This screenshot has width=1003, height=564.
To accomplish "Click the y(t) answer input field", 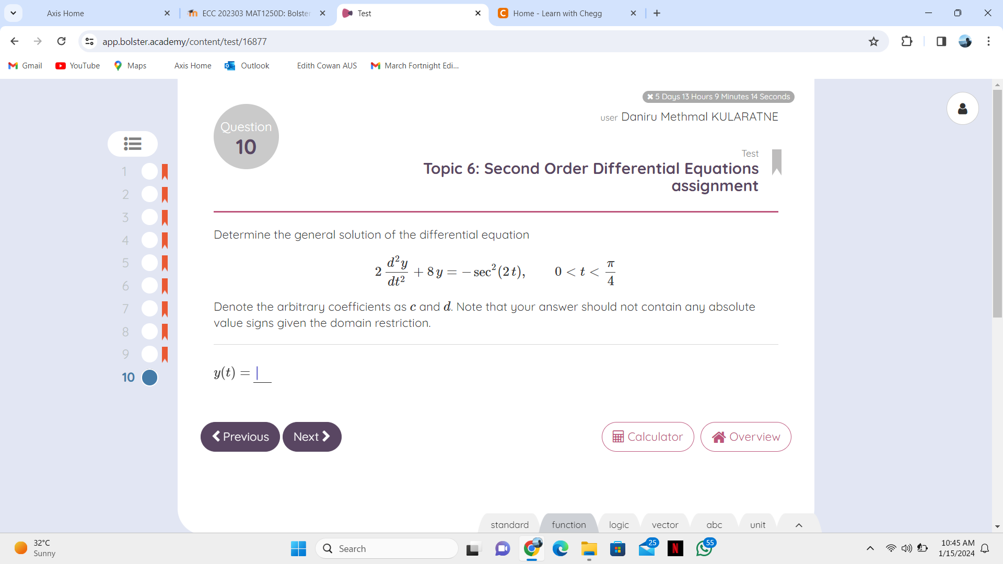I will [x=262, y=373].
